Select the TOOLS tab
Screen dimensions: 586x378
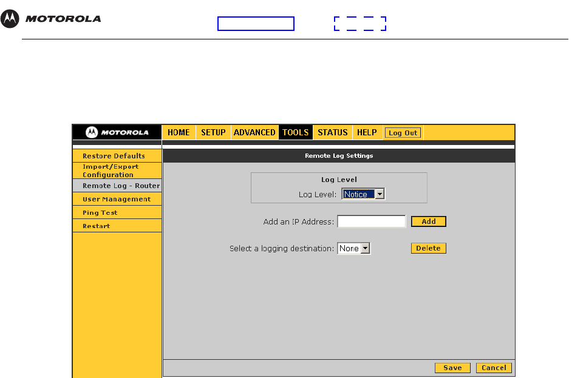click(296, 133)
